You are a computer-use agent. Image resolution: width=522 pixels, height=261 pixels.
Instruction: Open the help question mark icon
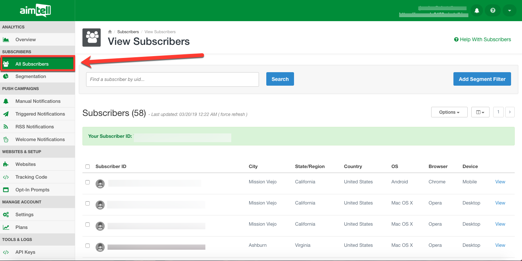tap(493, 11)
